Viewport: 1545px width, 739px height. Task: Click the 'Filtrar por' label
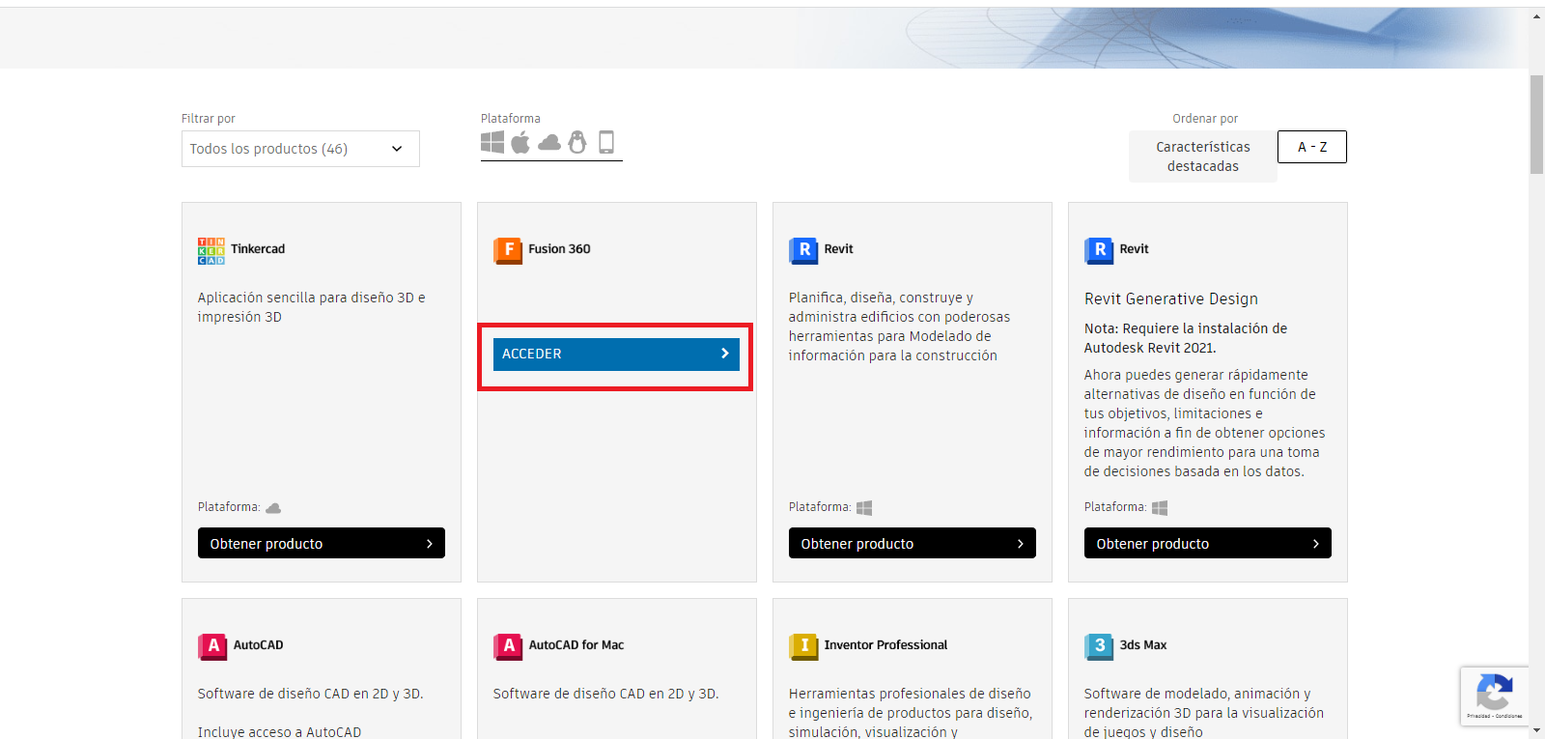209,119
